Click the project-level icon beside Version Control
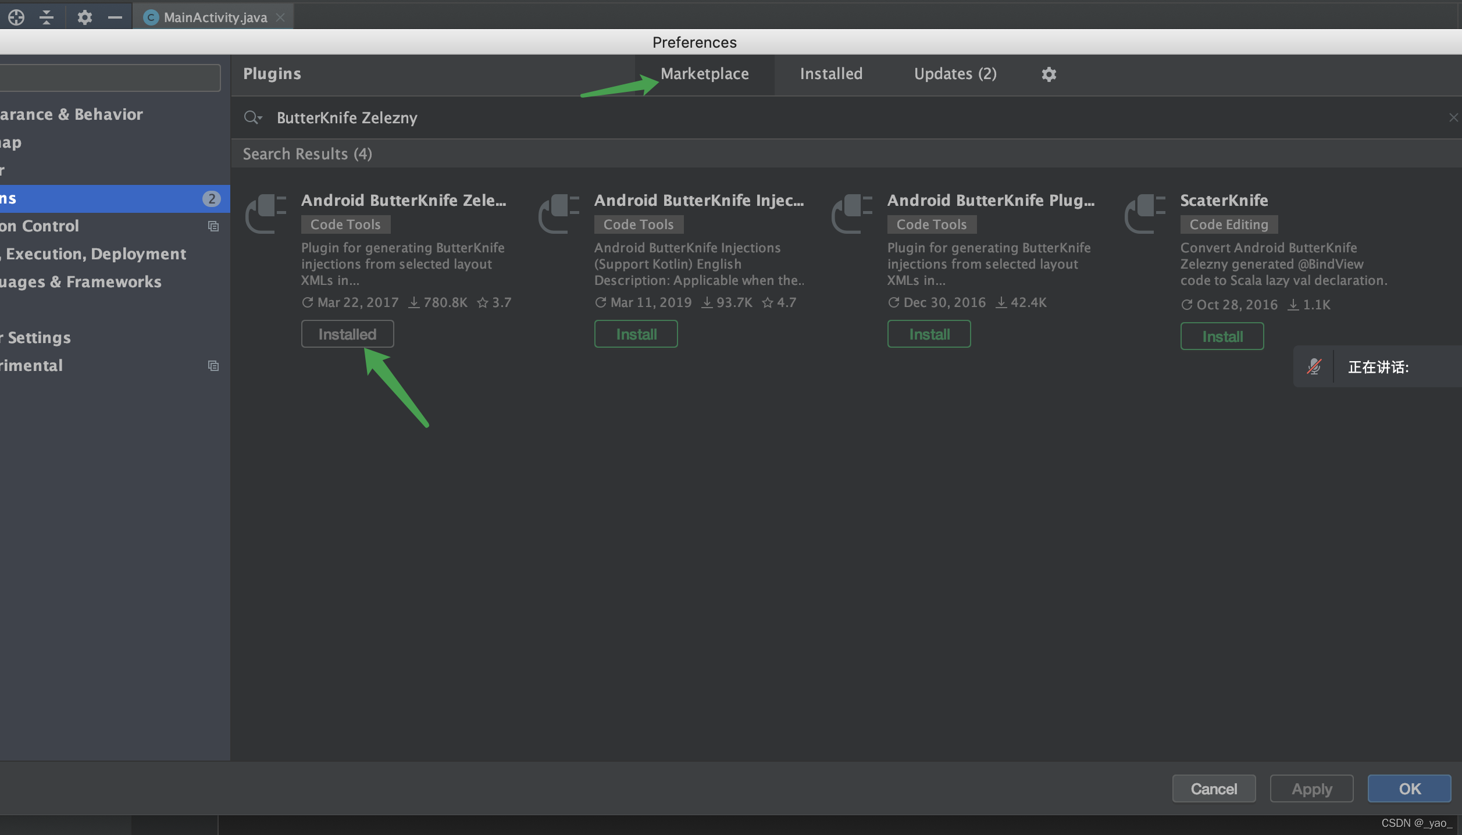1462x835 pixels. [213, 226]
